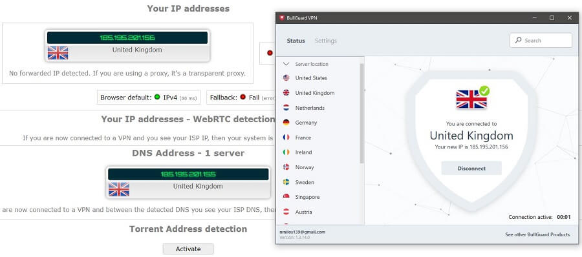The width and height of the screenshot is (582, 257).
Task: Click the green IPv4 status dot
Action: tap(157, 97)
